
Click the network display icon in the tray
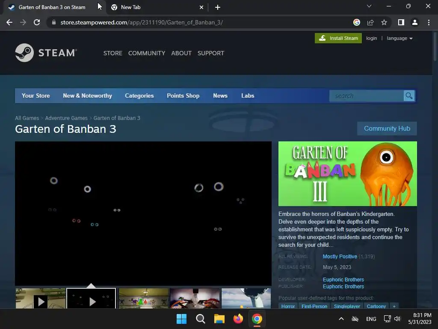click(387, 319)
